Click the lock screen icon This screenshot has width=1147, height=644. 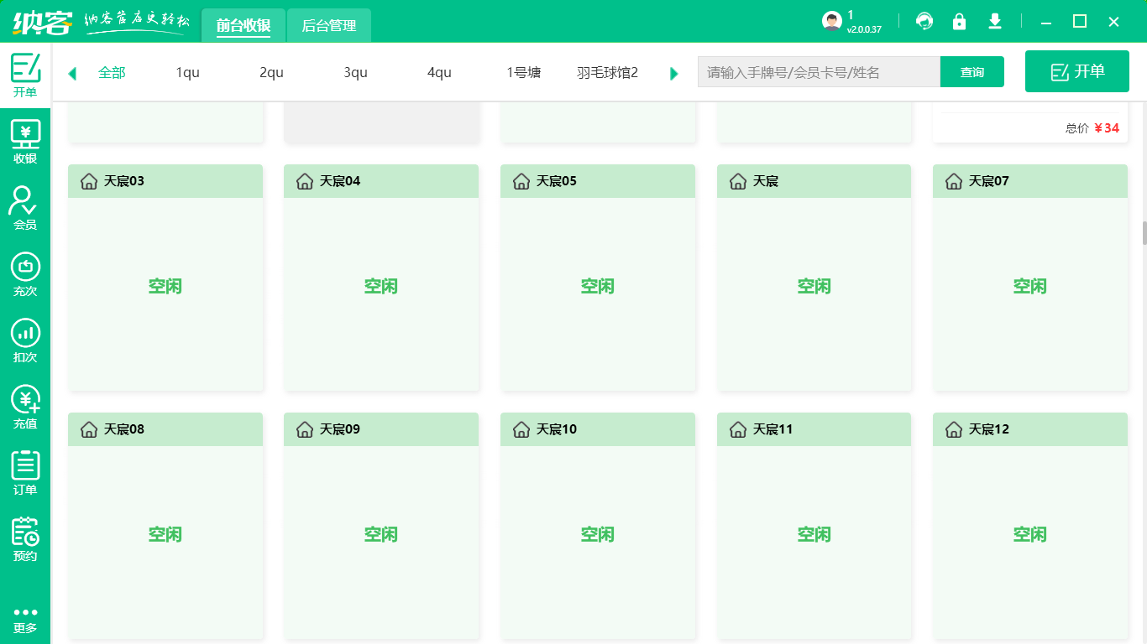coord(959,22)
